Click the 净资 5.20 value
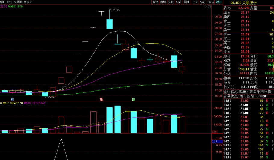 pyautogui.click(x=246, y=83)
